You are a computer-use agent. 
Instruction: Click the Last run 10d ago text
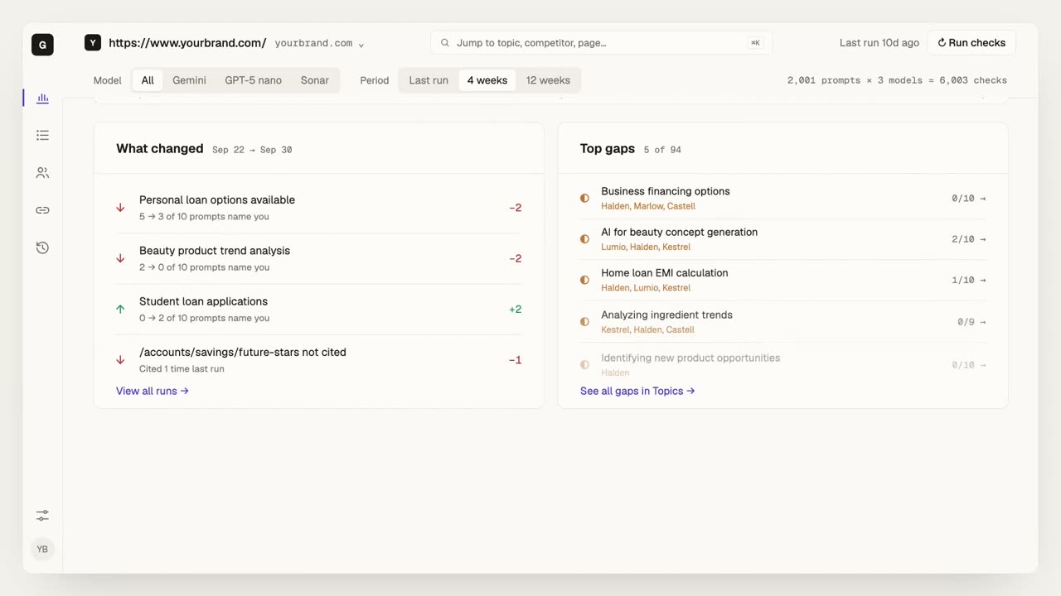(x=879, y=43)
